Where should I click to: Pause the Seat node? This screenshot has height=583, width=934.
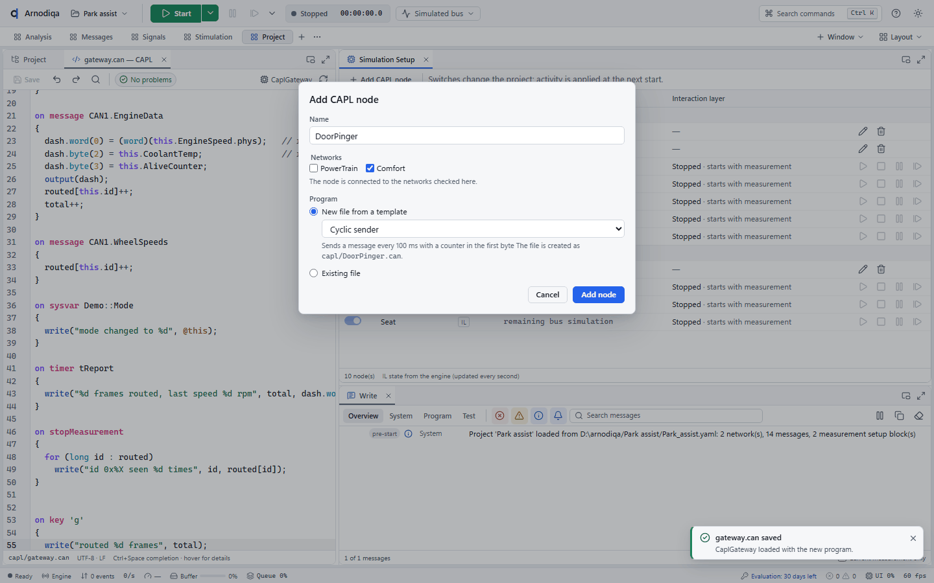coord(899,322)
